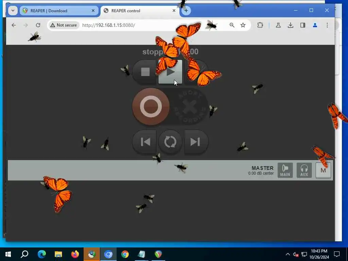Screen dimensions: 348x261
Task: Open the profile avatar menu
Action: (315, 25)
